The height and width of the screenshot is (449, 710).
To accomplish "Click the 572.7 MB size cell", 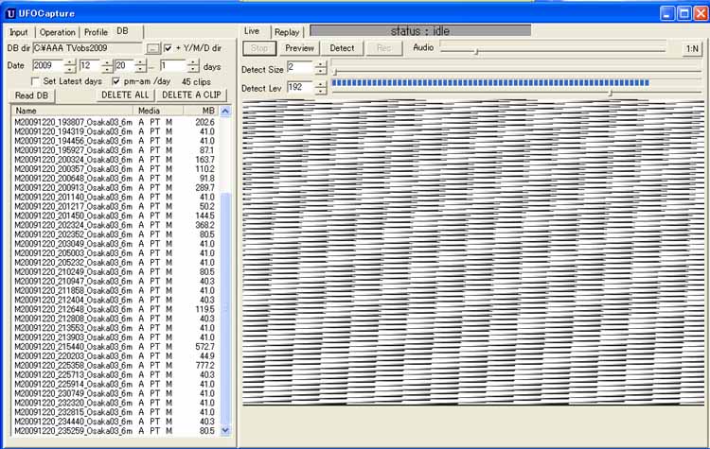I will point(204,347).
